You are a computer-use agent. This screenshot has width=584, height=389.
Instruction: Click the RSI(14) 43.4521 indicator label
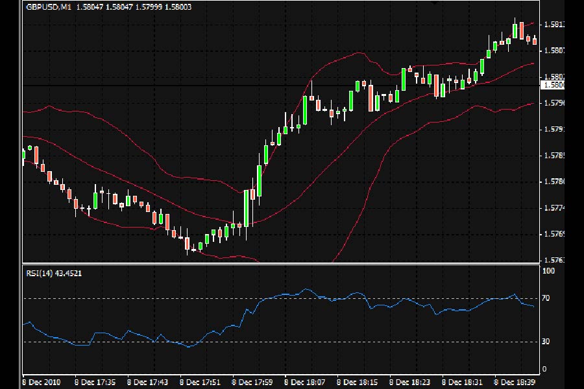tap(54, 273)
